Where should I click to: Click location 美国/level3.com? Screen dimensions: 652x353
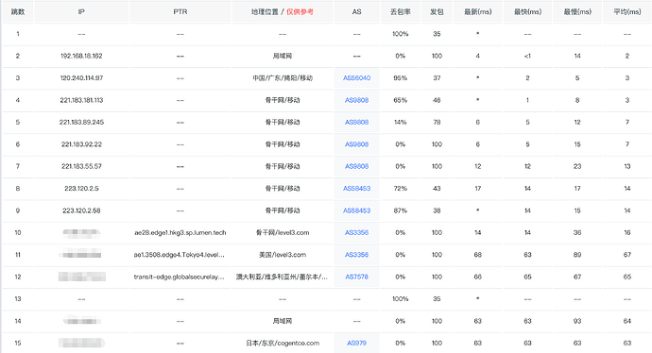[283, 255]
